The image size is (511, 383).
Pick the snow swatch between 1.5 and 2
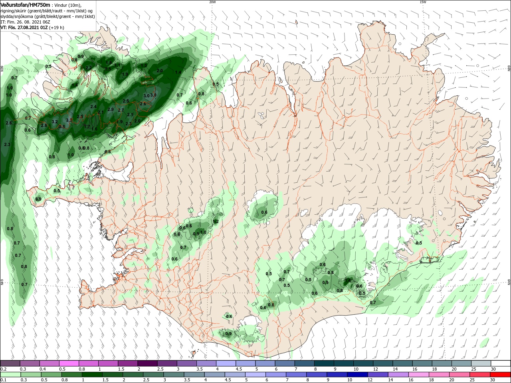[127, 363]
